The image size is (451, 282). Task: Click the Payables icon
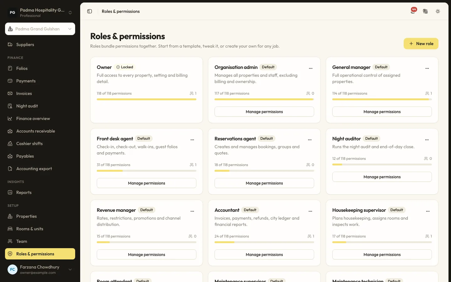pyautogui.click(x=10, y=156)
